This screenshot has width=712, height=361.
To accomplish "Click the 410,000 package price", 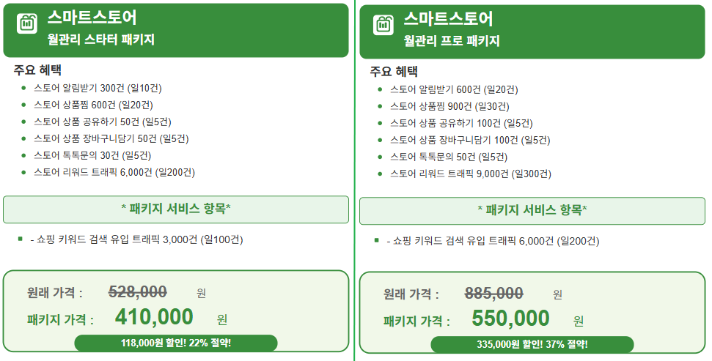I will pyautogui.click(x=154, y=316).
